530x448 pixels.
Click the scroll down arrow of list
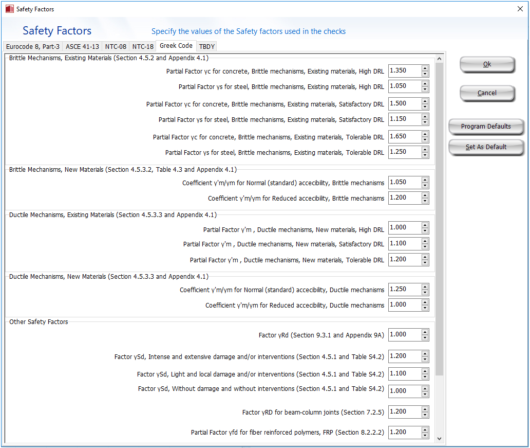439,438
